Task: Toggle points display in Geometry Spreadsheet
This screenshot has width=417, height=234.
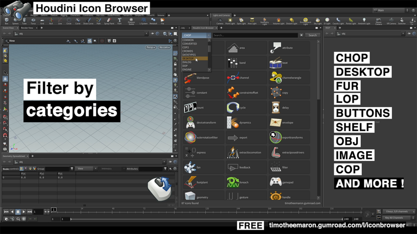Action: click(x=22, y=169)
